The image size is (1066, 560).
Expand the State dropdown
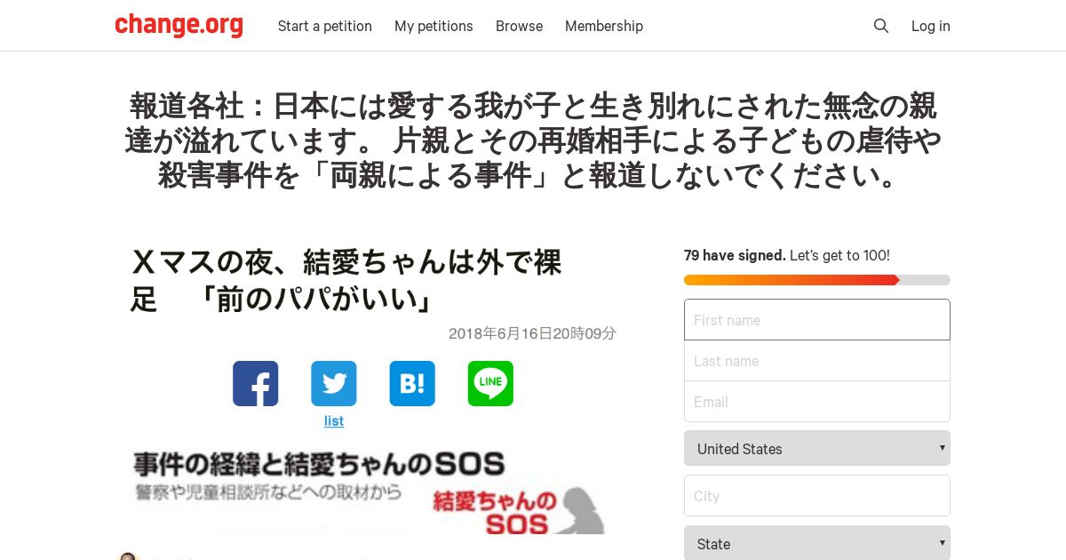[817, 543]
